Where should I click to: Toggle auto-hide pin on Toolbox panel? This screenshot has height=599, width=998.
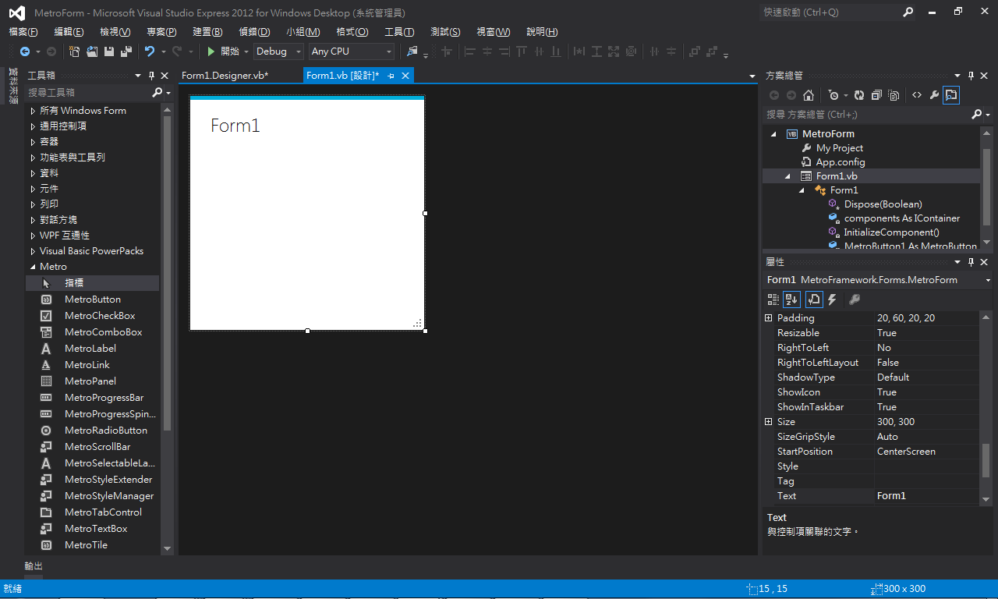click(x=151, y=76)
